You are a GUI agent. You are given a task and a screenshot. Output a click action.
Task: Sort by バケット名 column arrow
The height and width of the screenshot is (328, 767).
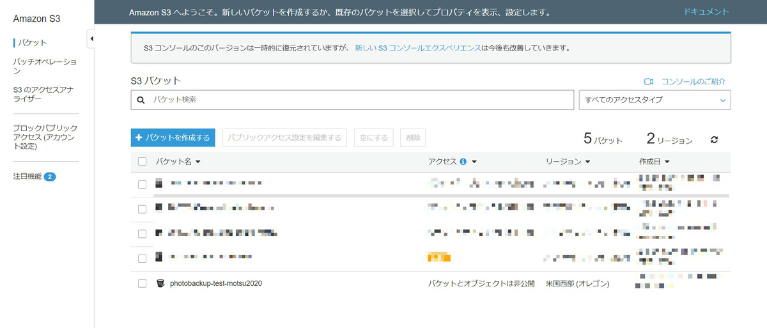click(x=198, y=162)
